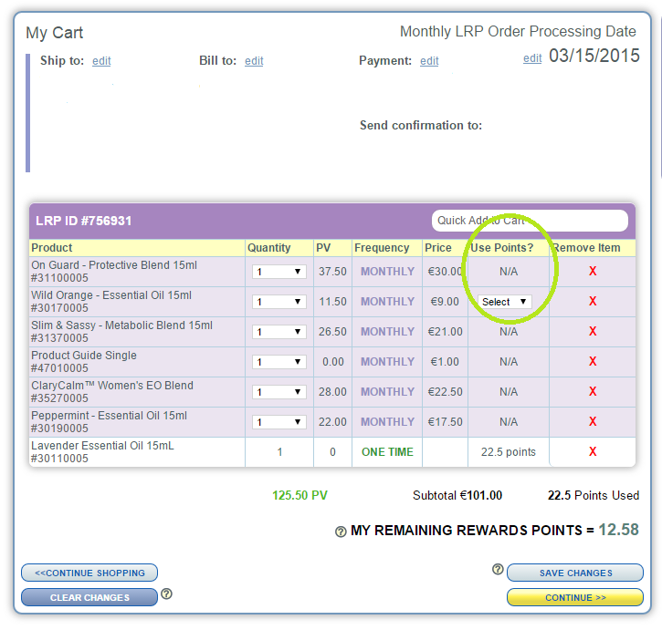Open quantity dropdown for On Guard
The height and width of the screenshot is (630, 662).
(x=279, y=272)
